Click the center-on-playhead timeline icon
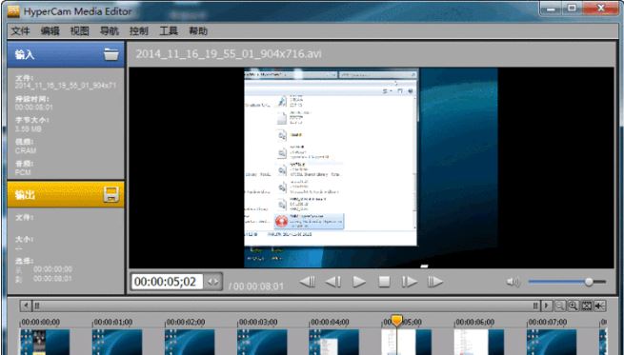The image size is (624, 355). point(600,306)
